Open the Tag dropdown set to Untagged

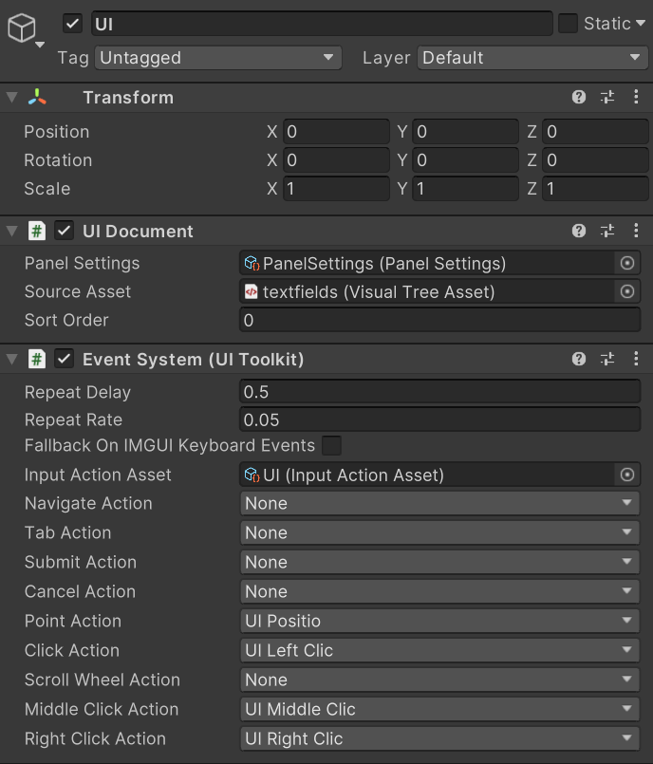(x=218, y=58)
